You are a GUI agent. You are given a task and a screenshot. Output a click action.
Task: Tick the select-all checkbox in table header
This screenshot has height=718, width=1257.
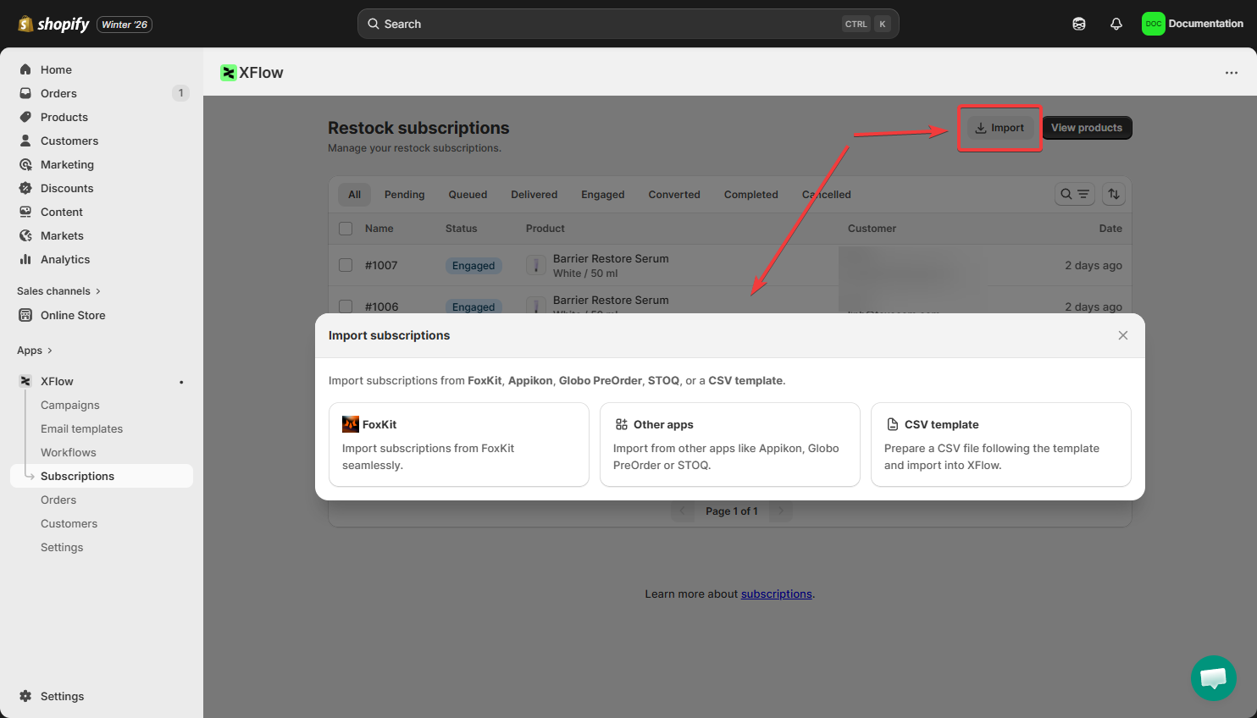coord(346,229)
